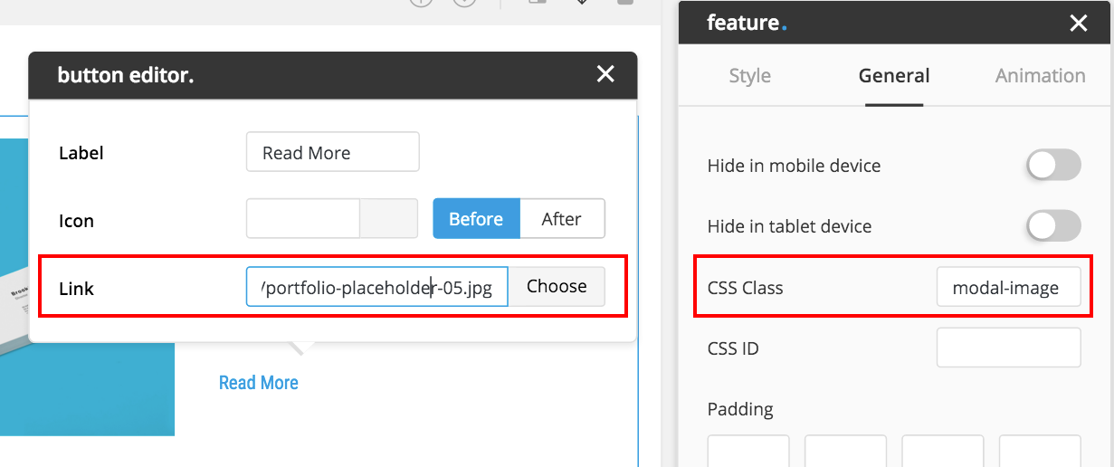Click inside the Link URL field
This screenshot has height=467, width=1114.
376,287
